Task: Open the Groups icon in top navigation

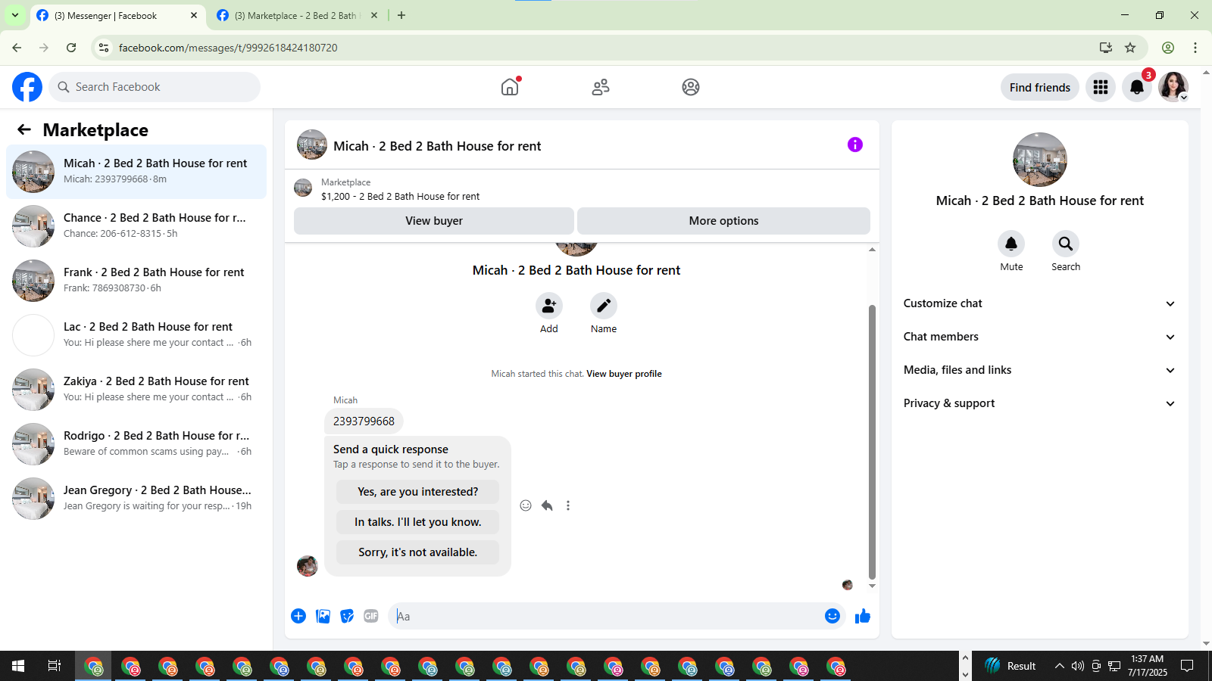Action: click(x=691, y=87)
